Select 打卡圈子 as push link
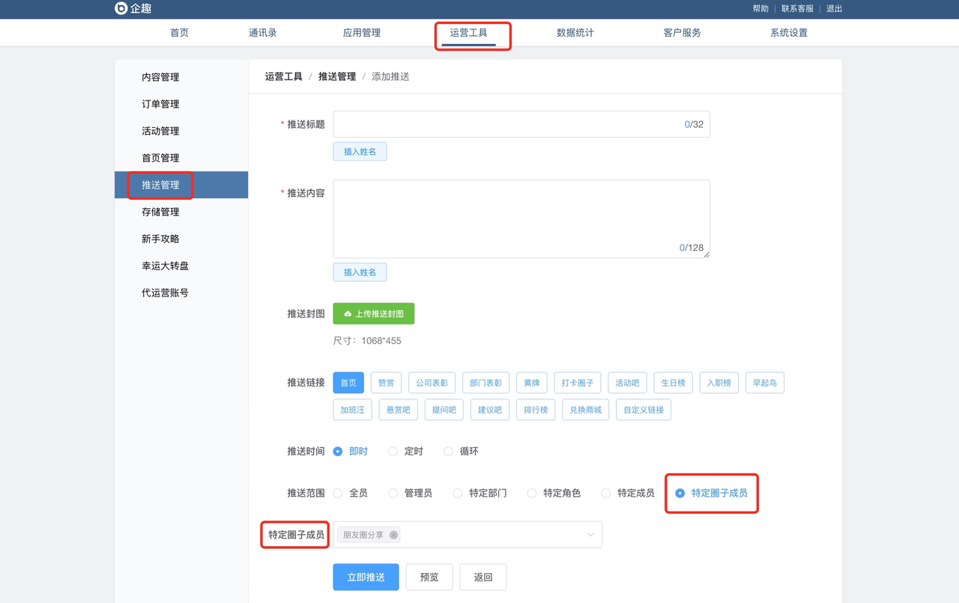Screen dimensions: 959x603 click(x=578, y=383)
